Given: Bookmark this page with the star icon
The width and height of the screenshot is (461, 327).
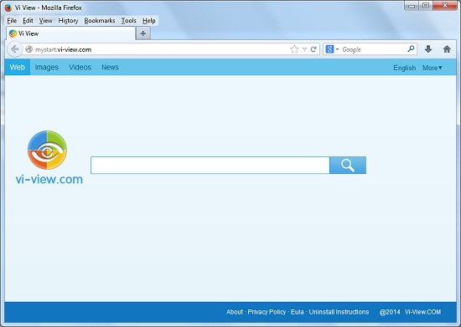Looking at the screenshot, I should click(294, 49).
